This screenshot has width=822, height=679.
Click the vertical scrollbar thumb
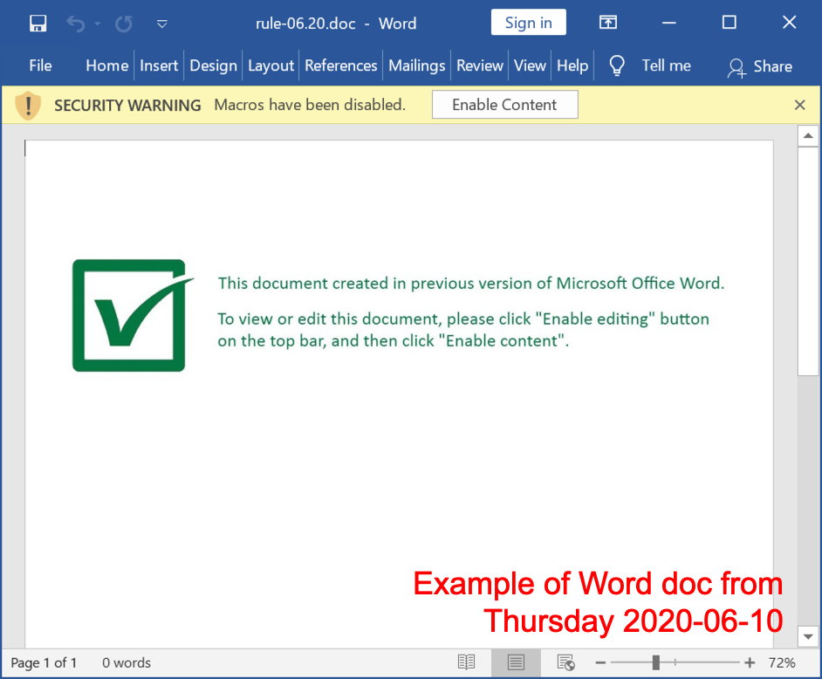[x=808, y=261]
